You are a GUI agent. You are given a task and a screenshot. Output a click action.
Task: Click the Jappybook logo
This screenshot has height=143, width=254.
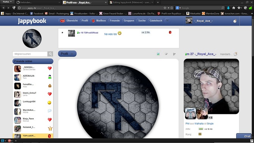(x=32, y=21)
